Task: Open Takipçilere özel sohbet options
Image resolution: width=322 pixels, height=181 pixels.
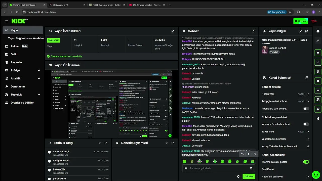Action: click(x=285, y=101)
